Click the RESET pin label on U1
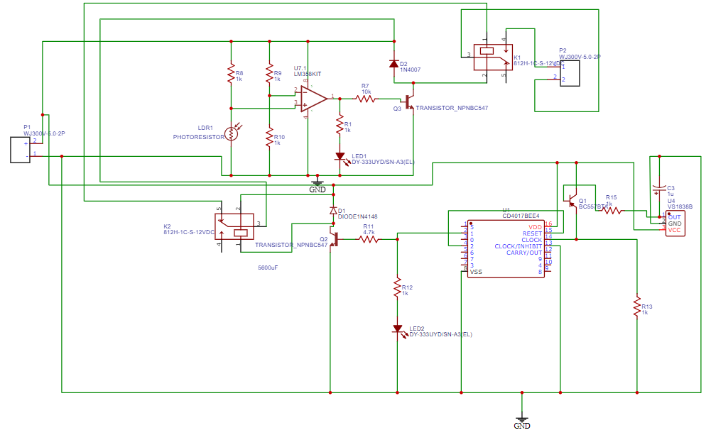This screenshot has width=711, height=435. pos(532,233)
